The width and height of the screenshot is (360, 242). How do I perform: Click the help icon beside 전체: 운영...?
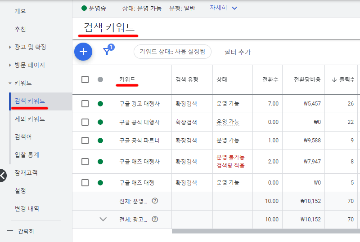(x=155, y=201)
